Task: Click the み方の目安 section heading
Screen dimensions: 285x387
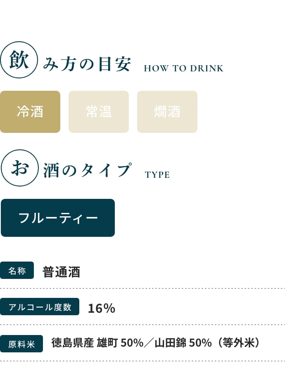Action: point(87,64)
